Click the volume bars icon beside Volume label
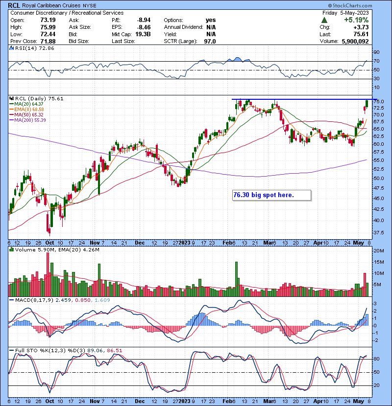 click(x=11, y=249)
